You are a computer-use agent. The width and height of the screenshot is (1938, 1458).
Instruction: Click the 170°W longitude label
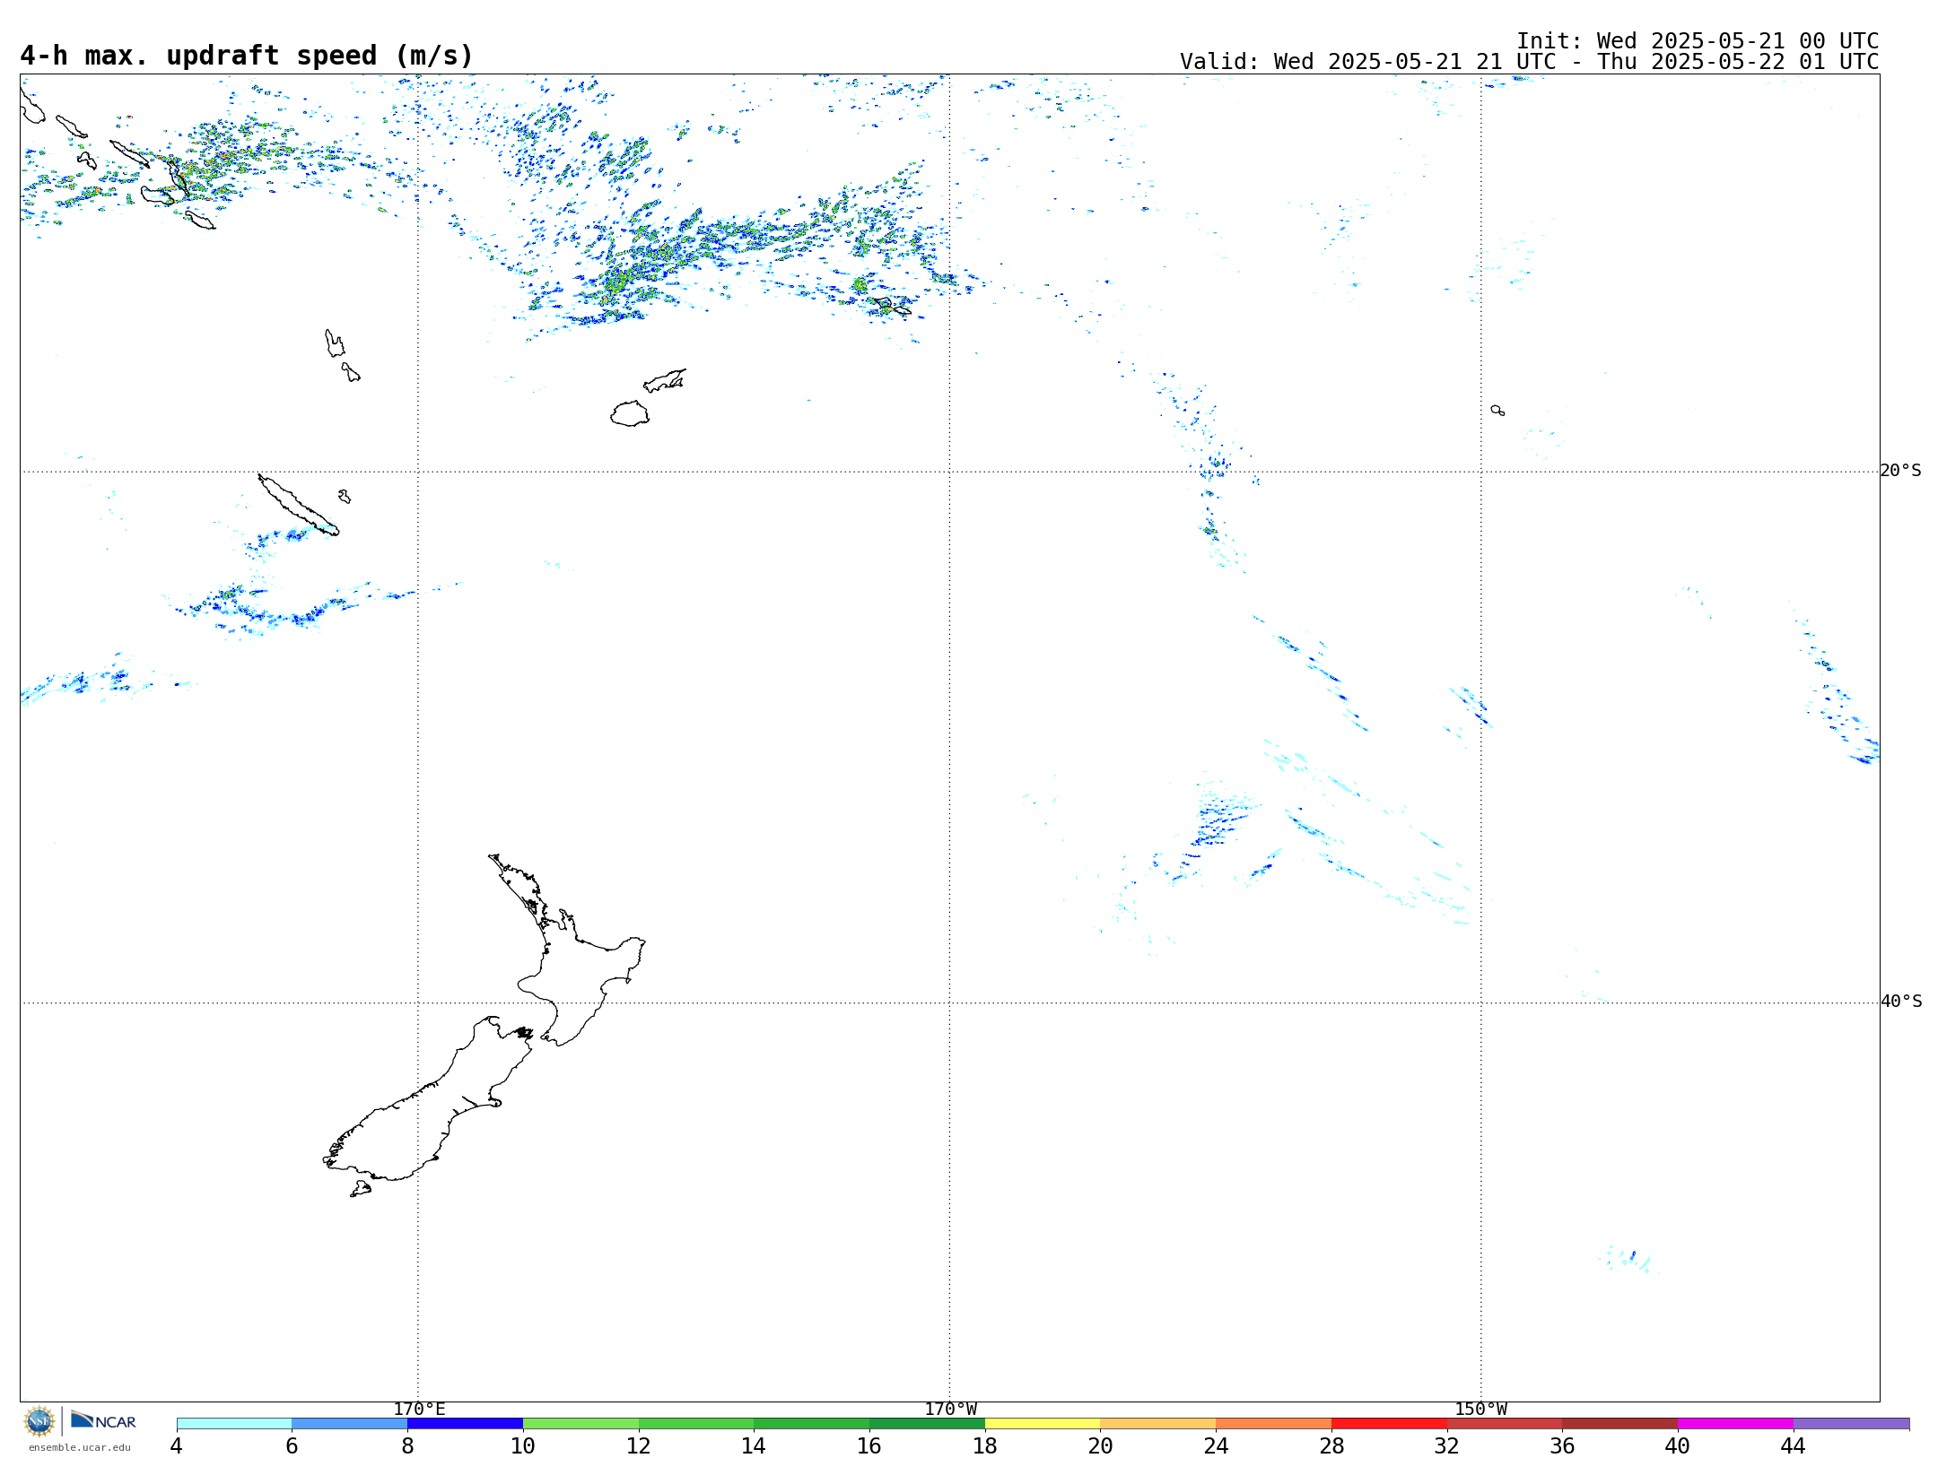point(950,1410)
